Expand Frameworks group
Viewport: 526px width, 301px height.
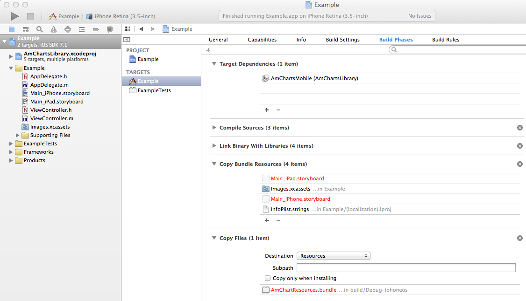pos(11,152)
